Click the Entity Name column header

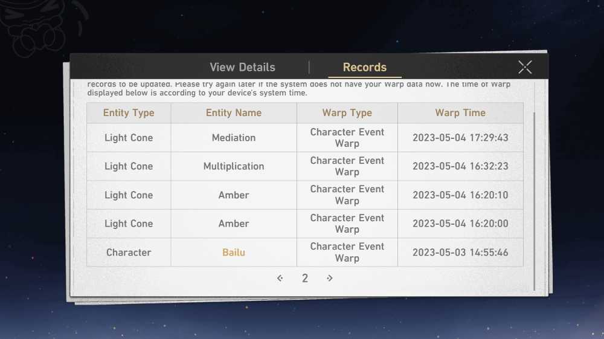pyautogui.click(x=233, y=113)
